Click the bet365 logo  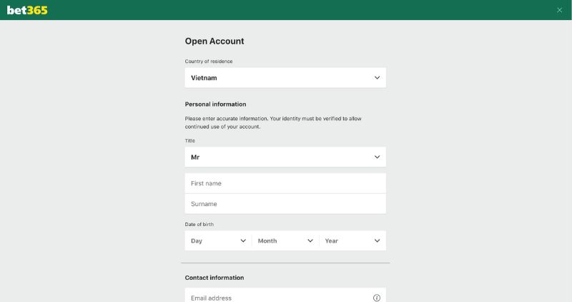(x=27, y=10)
